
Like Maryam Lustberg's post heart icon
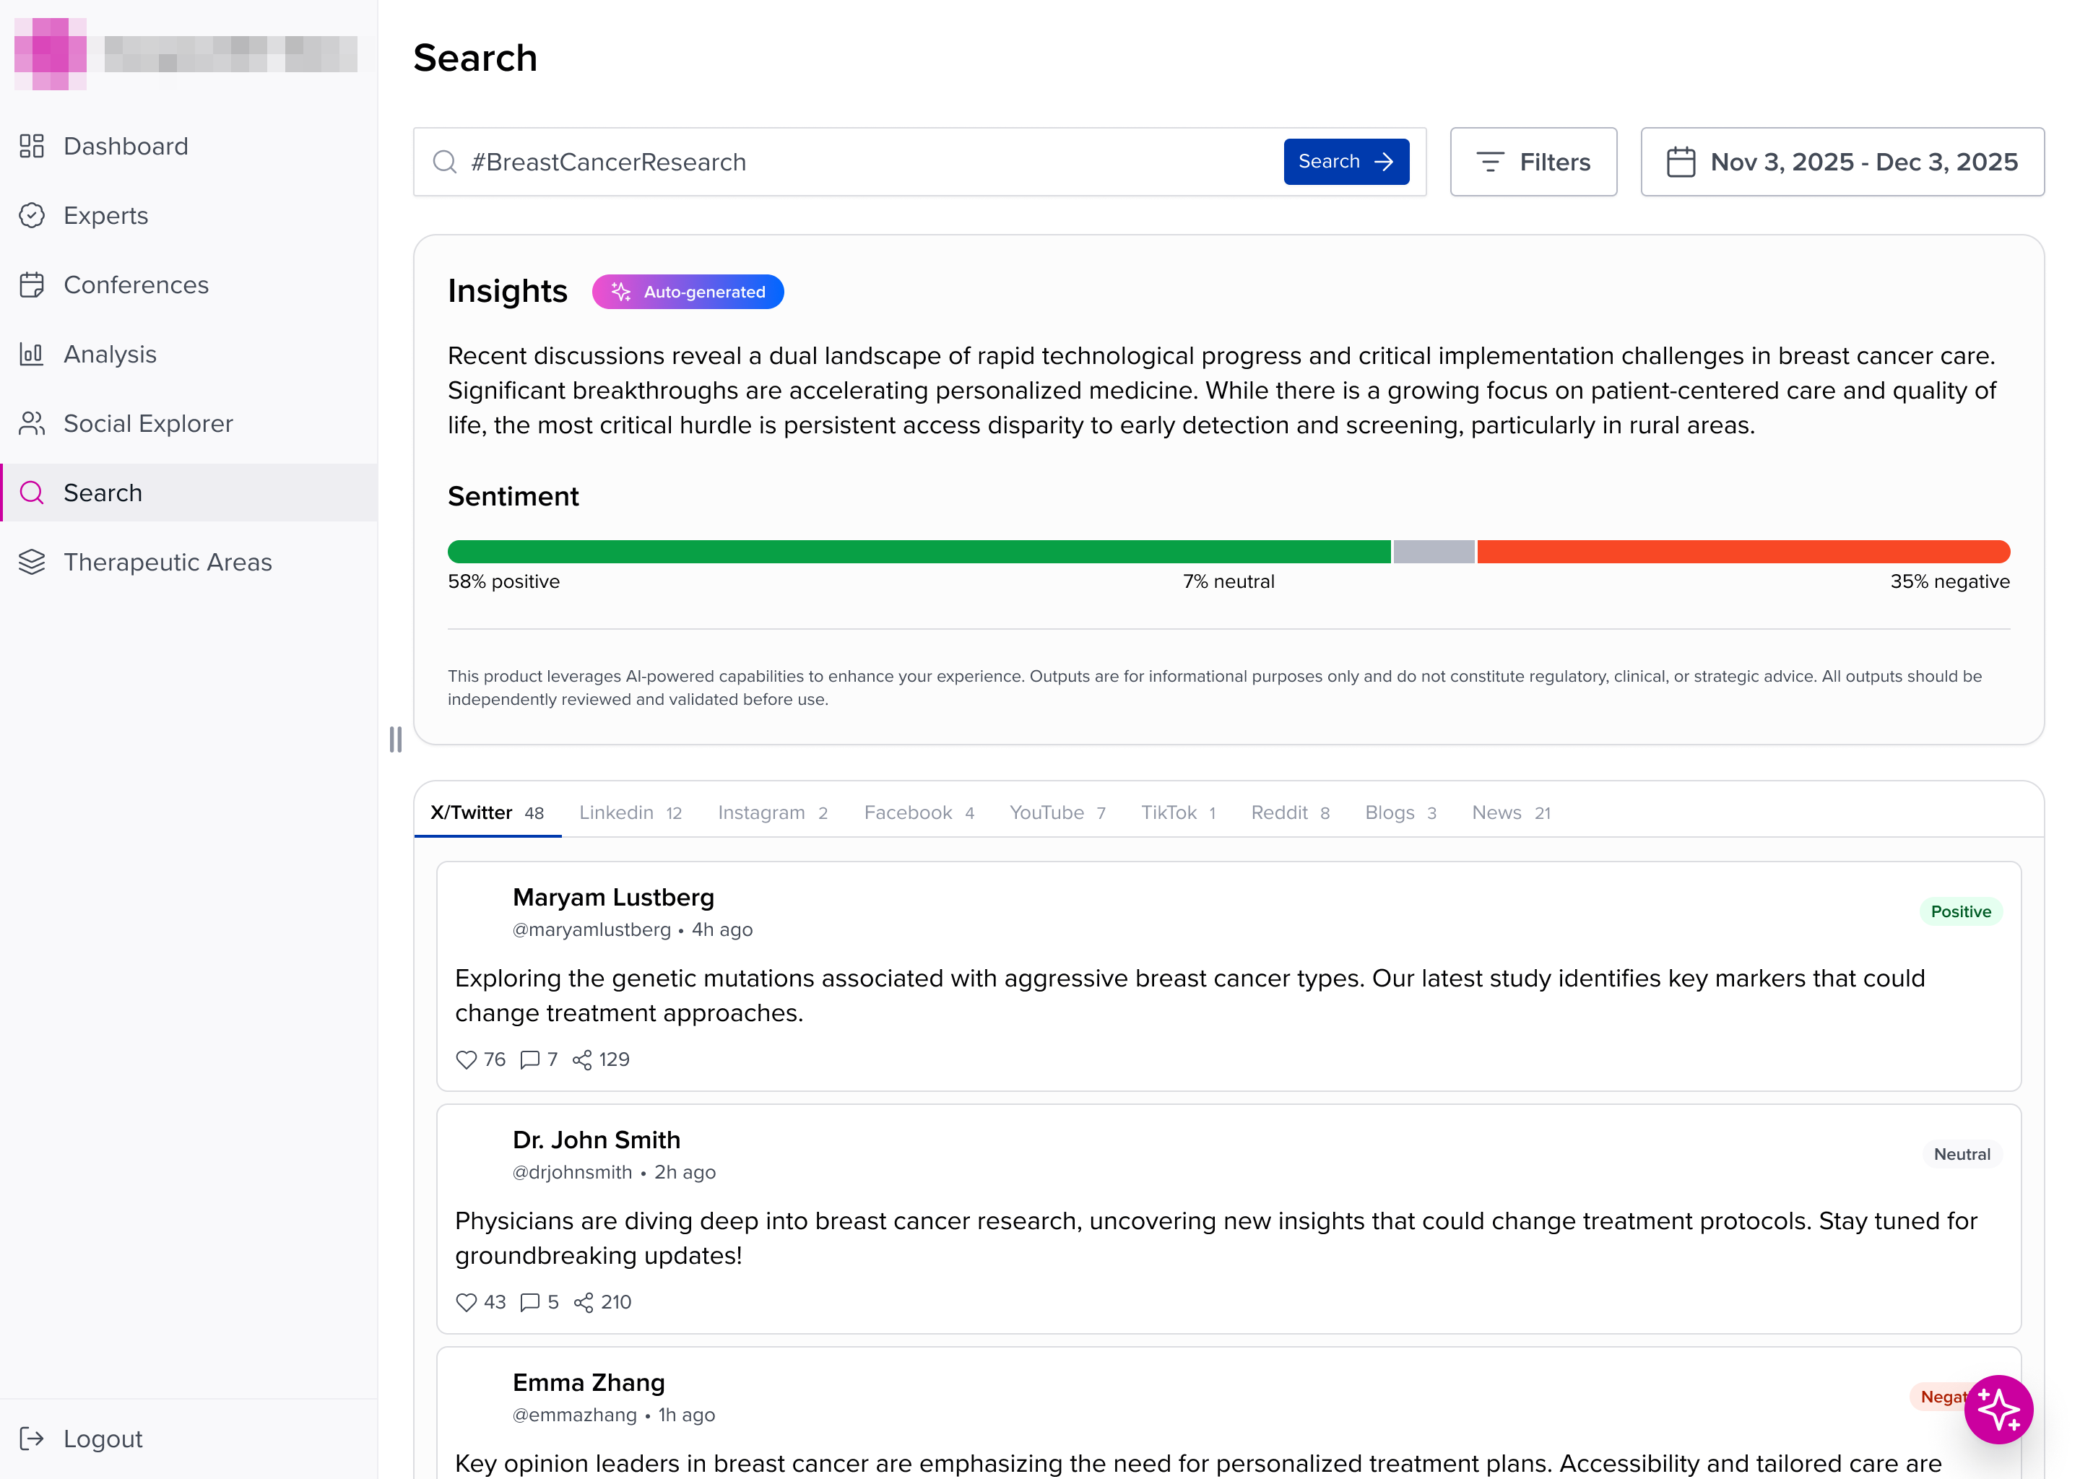click(x=467, y=1059)
